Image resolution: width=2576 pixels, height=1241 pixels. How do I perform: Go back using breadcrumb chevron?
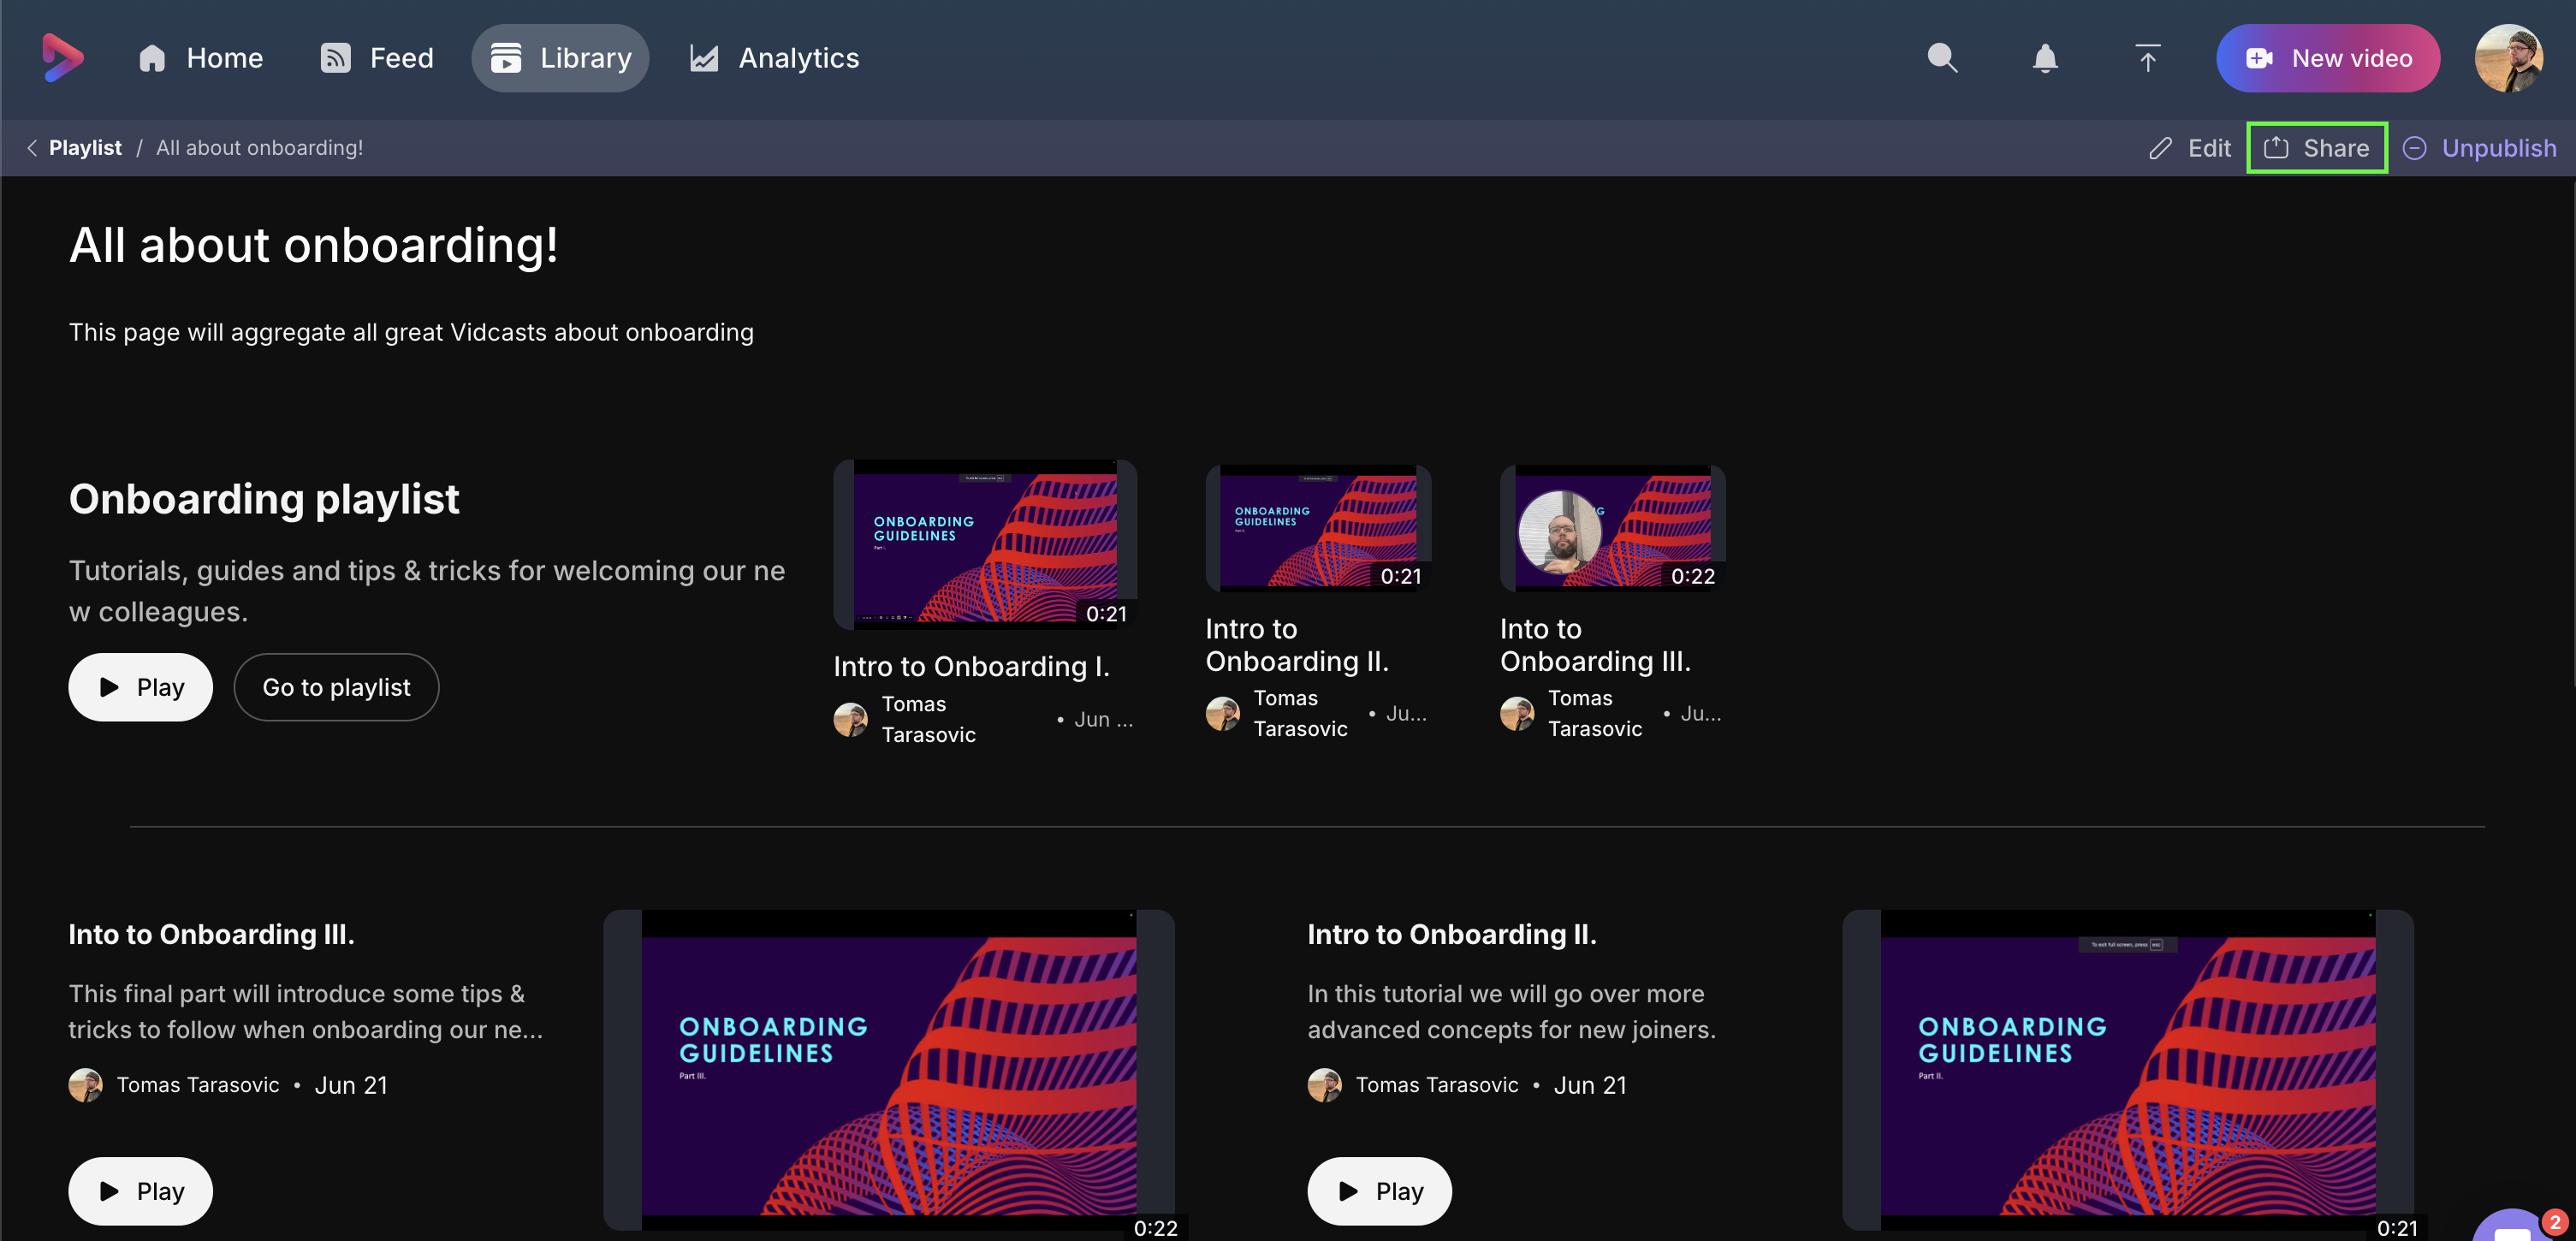click(x=32, y=148)
